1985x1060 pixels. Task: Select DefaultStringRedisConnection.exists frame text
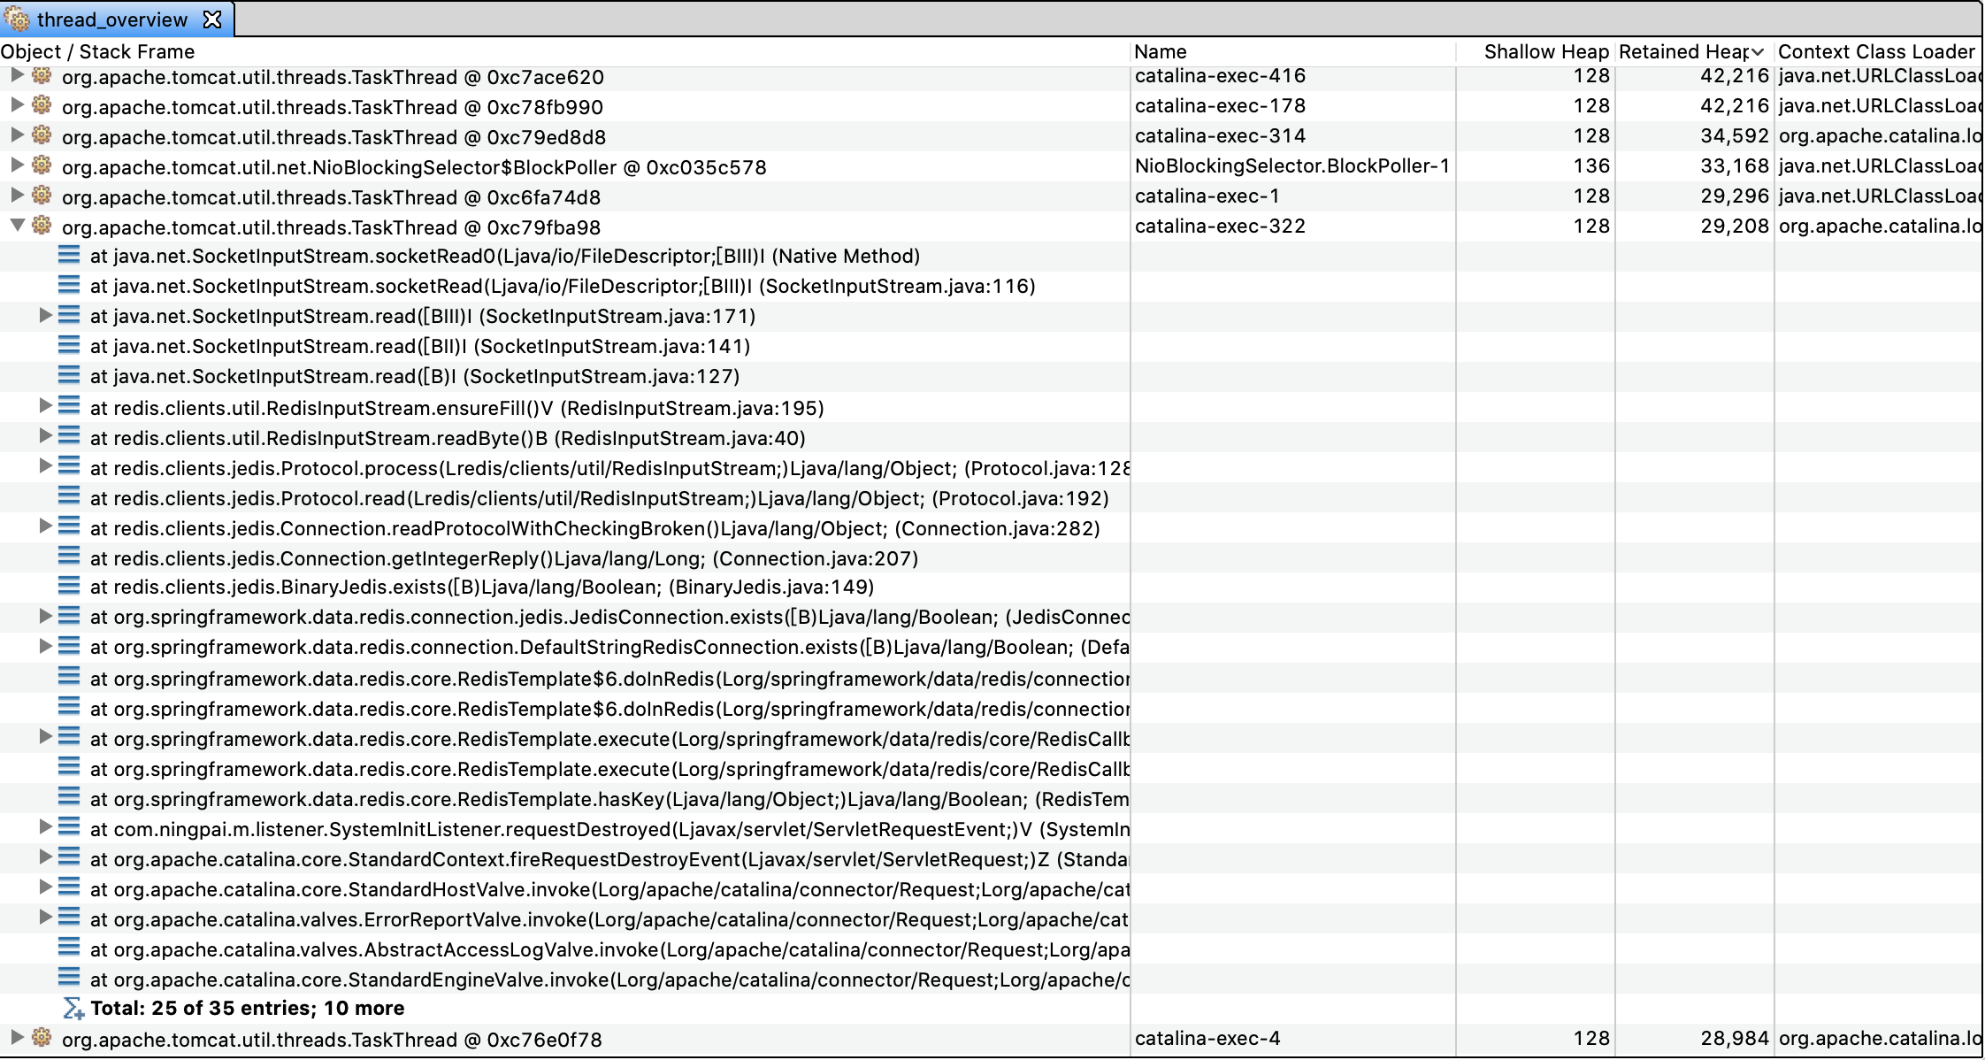click(x=609, y=647)
